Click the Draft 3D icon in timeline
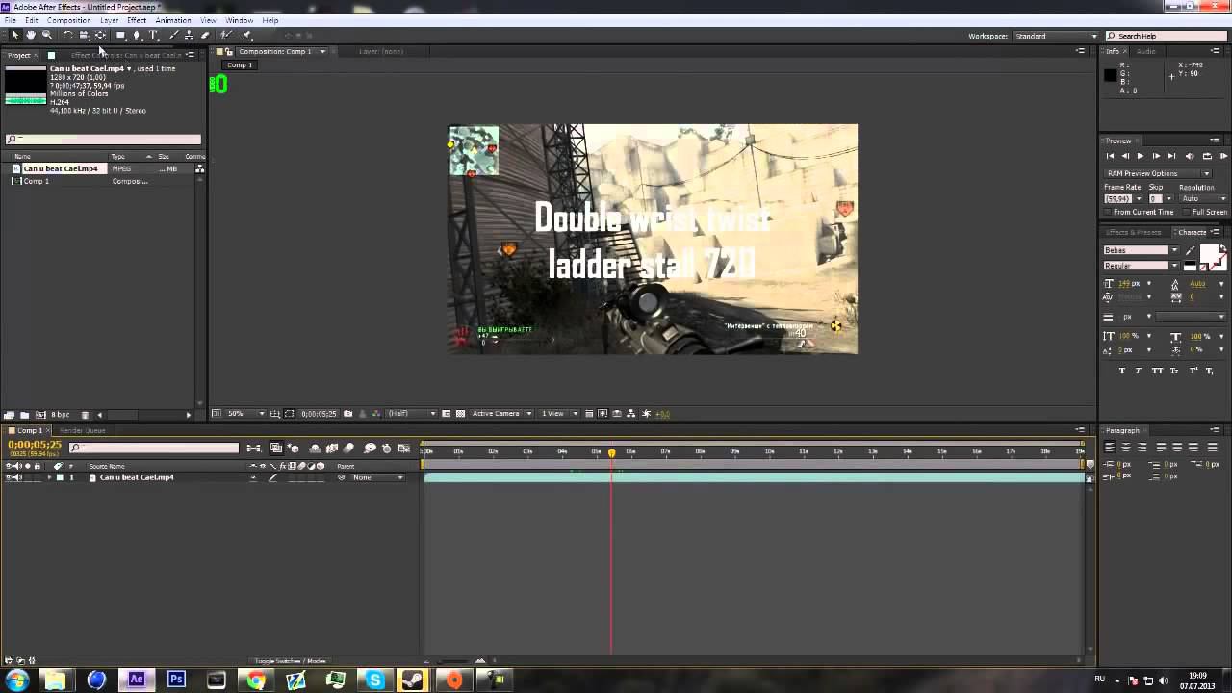This screenshot has width=1232, height=693. (294, 449)
